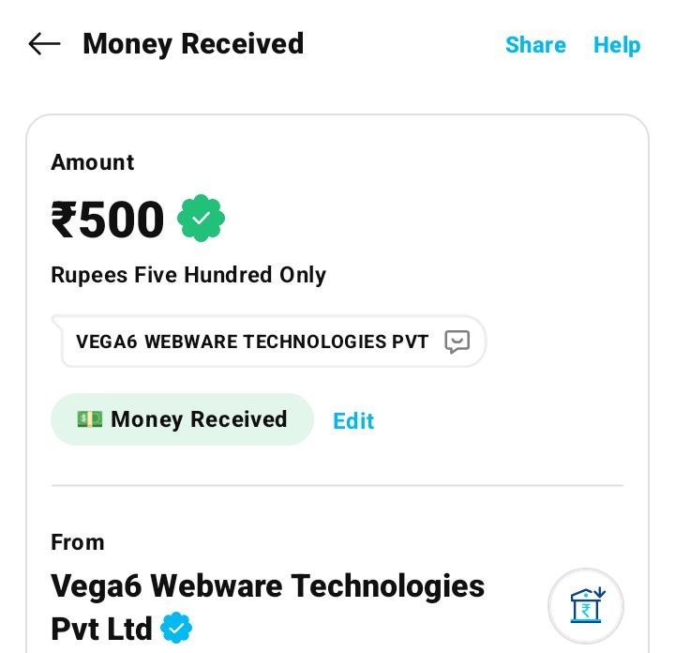Click the Pvt Ltd text line
The height and width of the screenshot is (653, 675).
(101, 629)
